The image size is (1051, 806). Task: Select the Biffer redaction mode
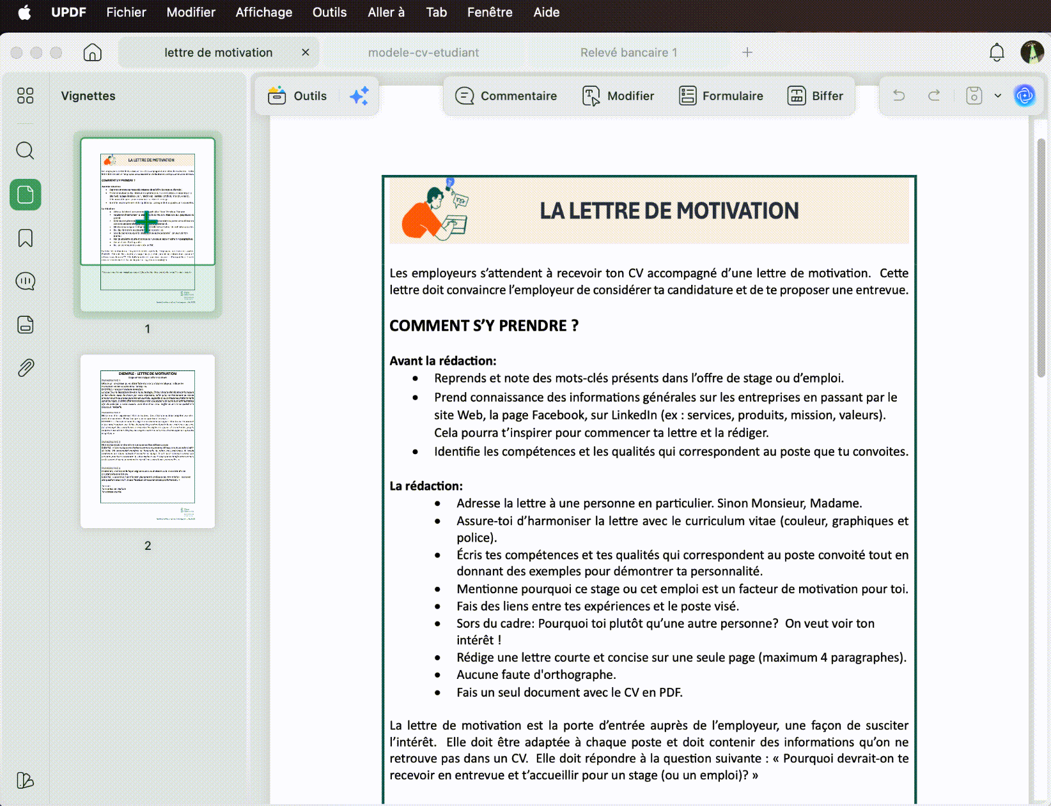click(x=815, y=96)
